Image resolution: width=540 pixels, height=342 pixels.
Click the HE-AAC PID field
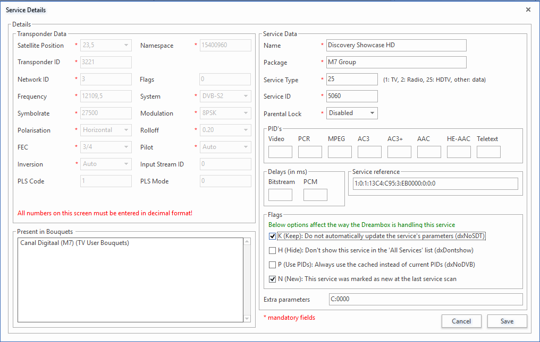pyautogui.click(x=459, y=152)
